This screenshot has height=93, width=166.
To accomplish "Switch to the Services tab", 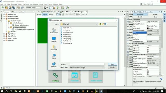I will 21,12.
